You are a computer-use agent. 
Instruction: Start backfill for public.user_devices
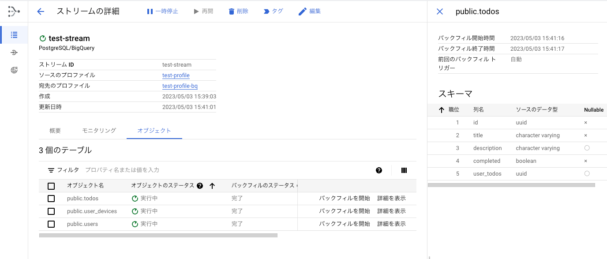pyautogui.click(x=345, y=211)
